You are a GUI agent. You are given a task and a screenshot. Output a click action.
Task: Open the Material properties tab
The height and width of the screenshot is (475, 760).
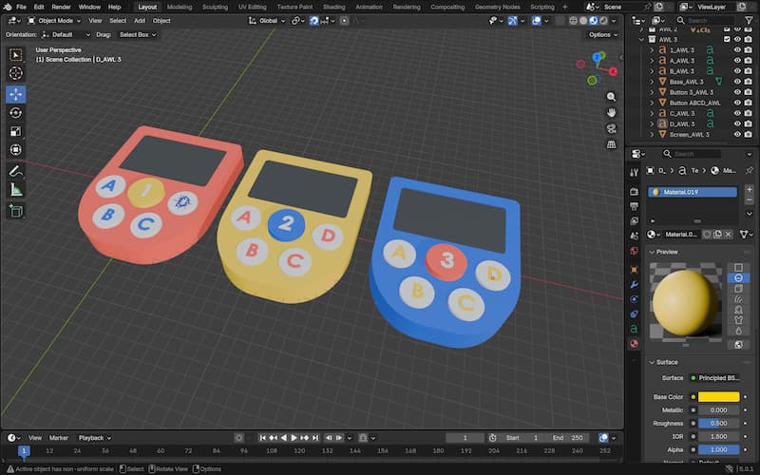(x=634, y=344)
